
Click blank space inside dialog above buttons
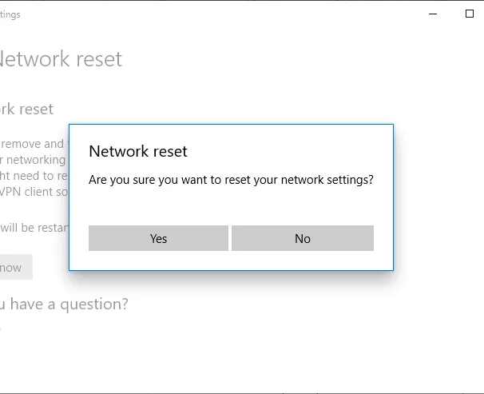point(231,204)
